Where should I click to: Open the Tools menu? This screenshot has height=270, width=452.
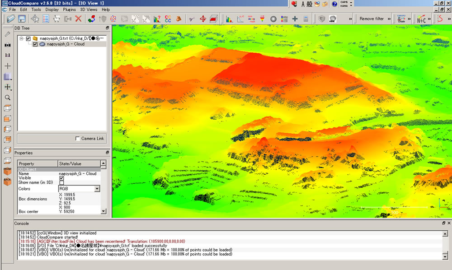point(36,9)
